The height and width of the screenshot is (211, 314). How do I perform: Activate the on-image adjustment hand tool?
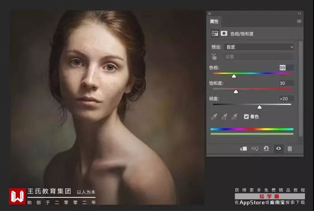pos(214,57)
